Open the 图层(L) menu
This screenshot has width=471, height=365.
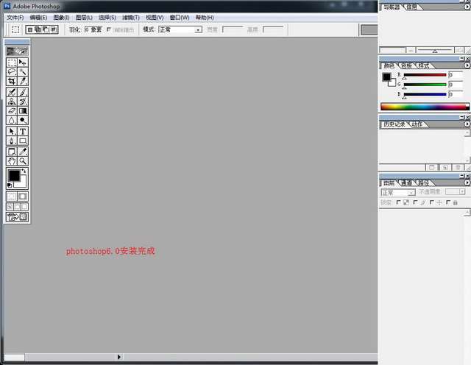click(x=84, y=18)
